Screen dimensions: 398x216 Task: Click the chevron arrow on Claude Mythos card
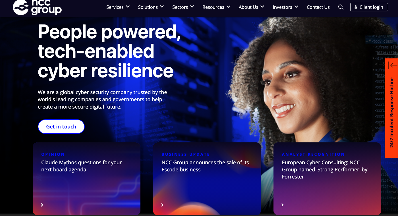[x=42, y=205]
